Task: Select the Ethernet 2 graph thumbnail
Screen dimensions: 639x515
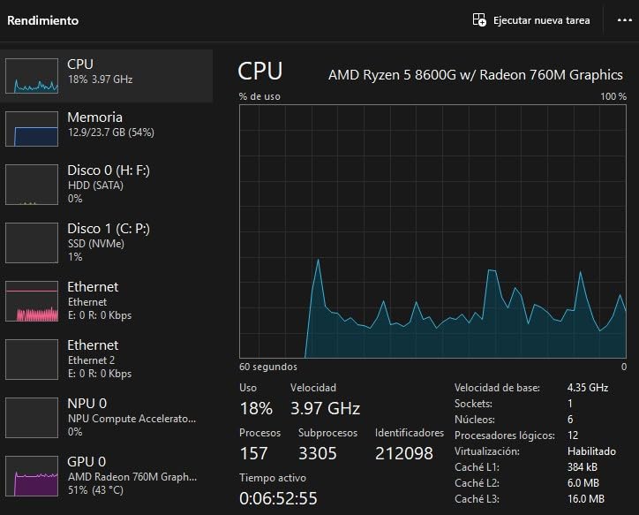Action: 32,359
